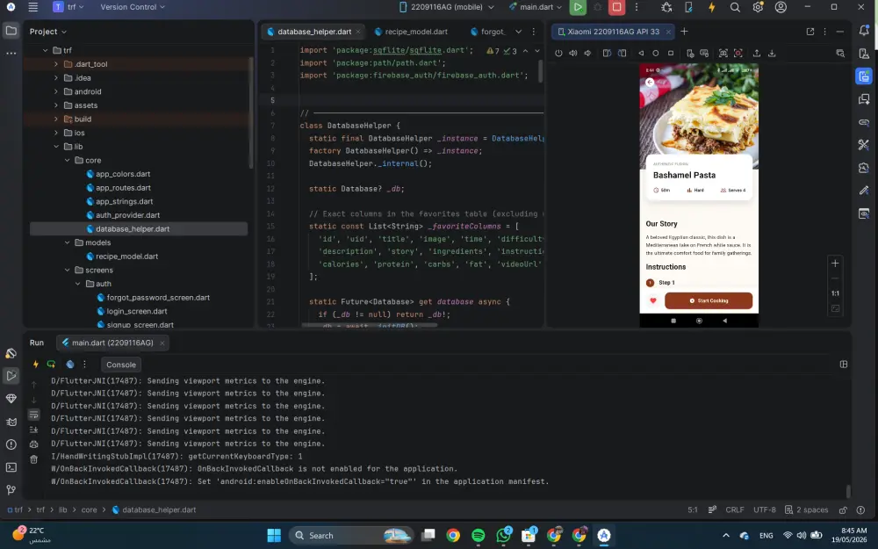Toggle read-only lock icon in status bar
This screenshot has height=549, width=878.
(x=843, y=509)
